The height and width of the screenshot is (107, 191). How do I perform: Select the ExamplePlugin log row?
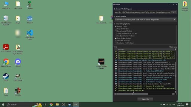(144, 60)
